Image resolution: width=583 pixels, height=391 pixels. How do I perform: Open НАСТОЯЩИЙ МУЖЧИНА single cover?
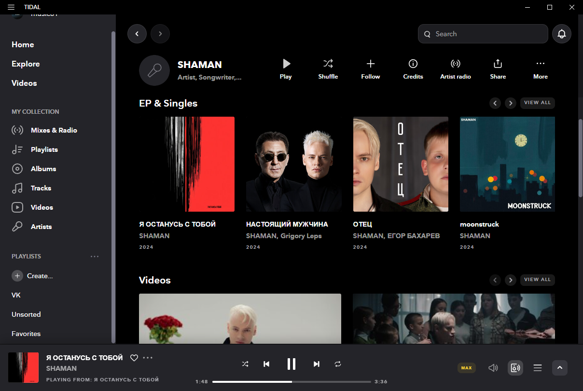pos(293,164)
